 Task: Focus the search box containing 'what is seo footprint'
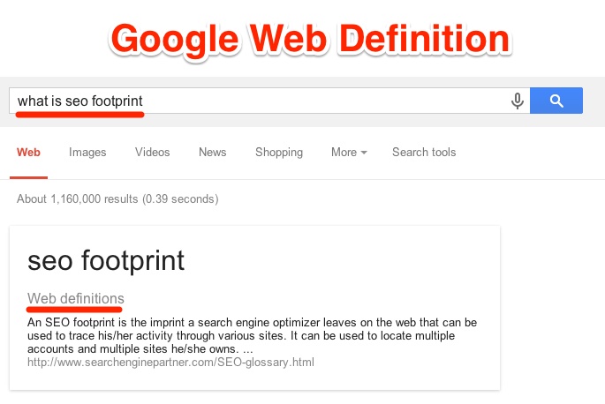tap(269, 101)
